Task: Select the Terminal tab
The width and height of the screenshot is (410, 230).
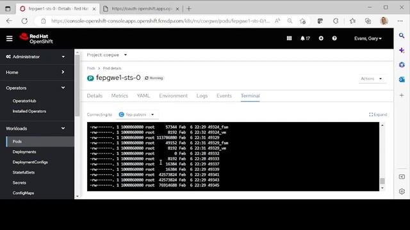Action: tap(250, 96)
